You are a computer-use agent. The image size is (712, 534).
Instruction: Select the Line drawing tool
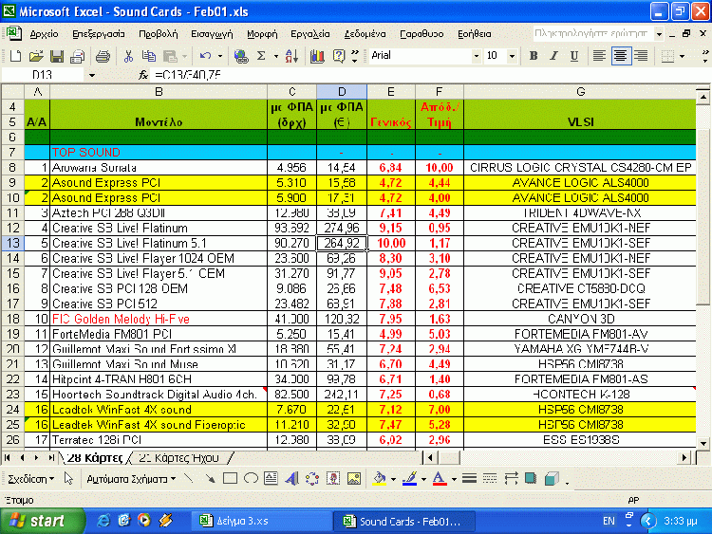coord(189,478)
